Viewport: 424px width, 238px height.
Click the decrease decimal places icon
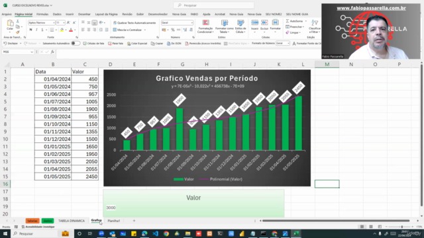pos(191,30)
